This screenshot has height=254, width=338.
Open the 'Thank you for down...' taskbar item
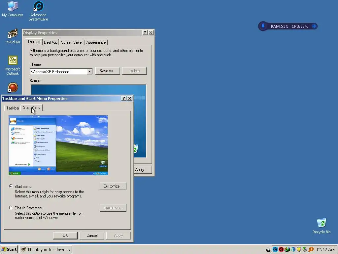pyautogui.click(x=46, y=249)
